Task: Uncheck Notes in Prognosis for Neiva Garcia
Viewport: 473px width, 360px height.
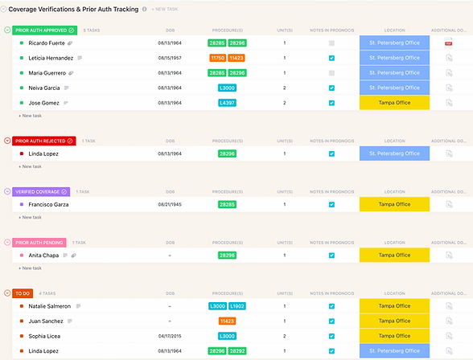Action: pyautogui.click(x=331, y=88)
